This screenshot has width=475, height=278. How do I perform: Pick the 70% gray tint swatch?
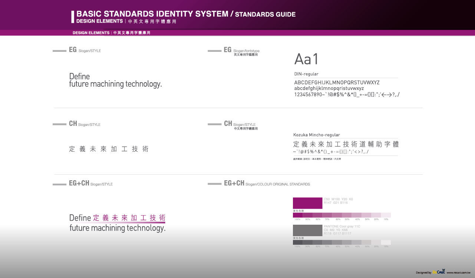327,242
